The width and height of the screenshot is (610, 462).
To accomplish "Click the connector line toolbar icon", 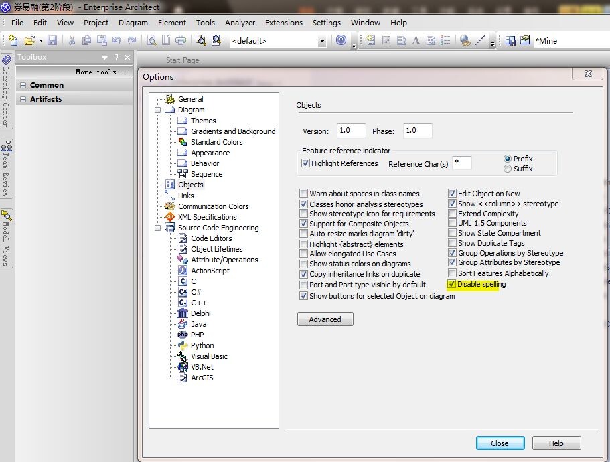I will tap(481, 40).
